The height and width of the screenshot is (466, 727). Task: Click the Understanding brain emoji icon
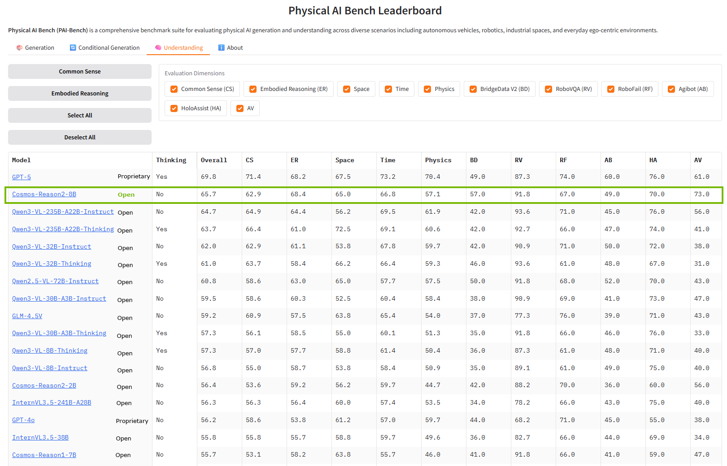(158, 47)
